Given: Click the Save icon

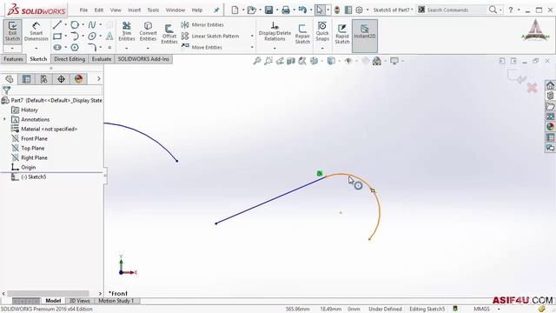Looking at the screenshot, I should pos(268,10).
